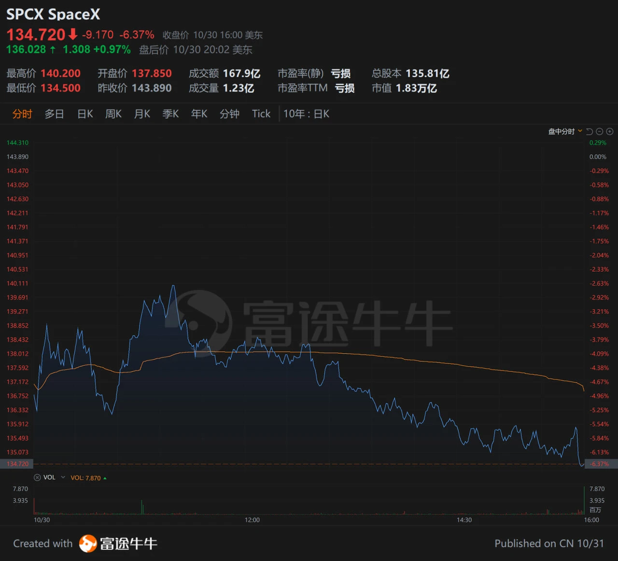Select the 分时 intraday tab
Viewport: 618px width, 561px height.
pos(22,114)
